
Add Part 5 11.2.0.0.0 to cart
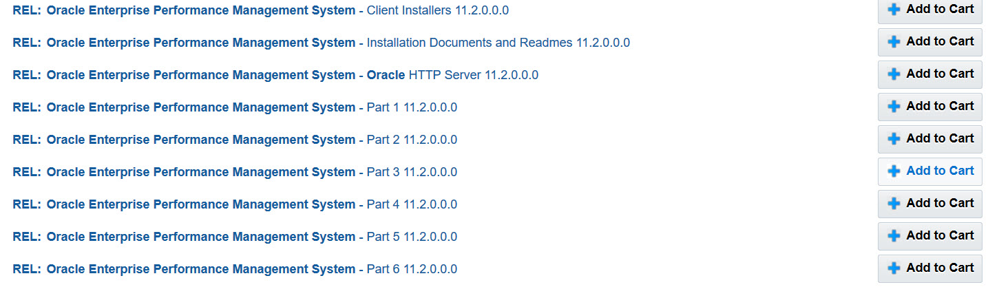coord(930,236)
